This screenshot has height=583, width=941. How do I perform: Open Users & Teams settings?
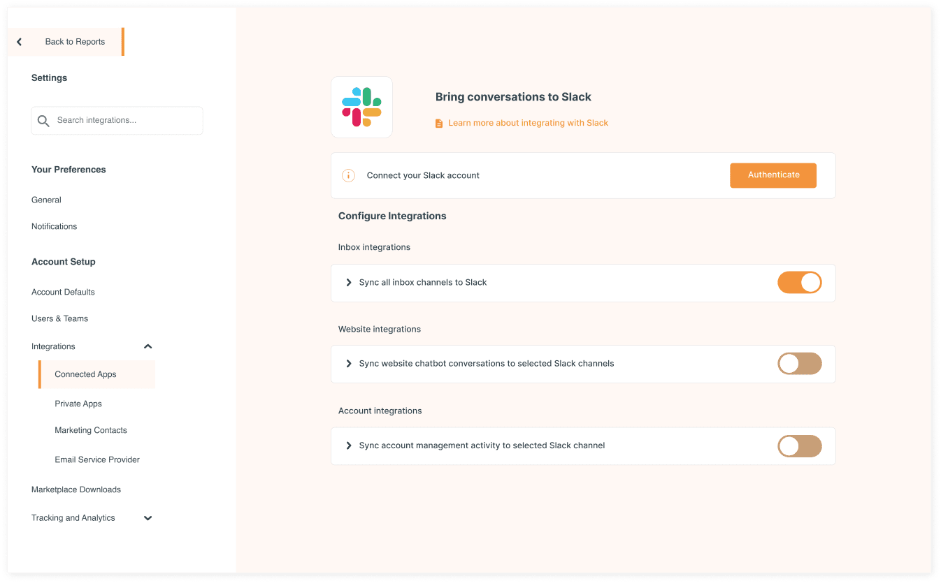point(59,318)
